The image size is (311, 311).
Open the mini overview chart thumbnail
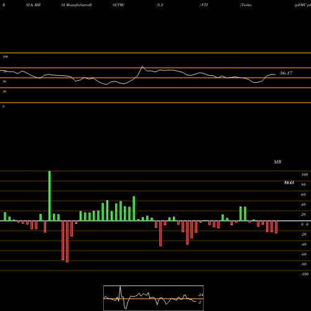coord(154,298)
